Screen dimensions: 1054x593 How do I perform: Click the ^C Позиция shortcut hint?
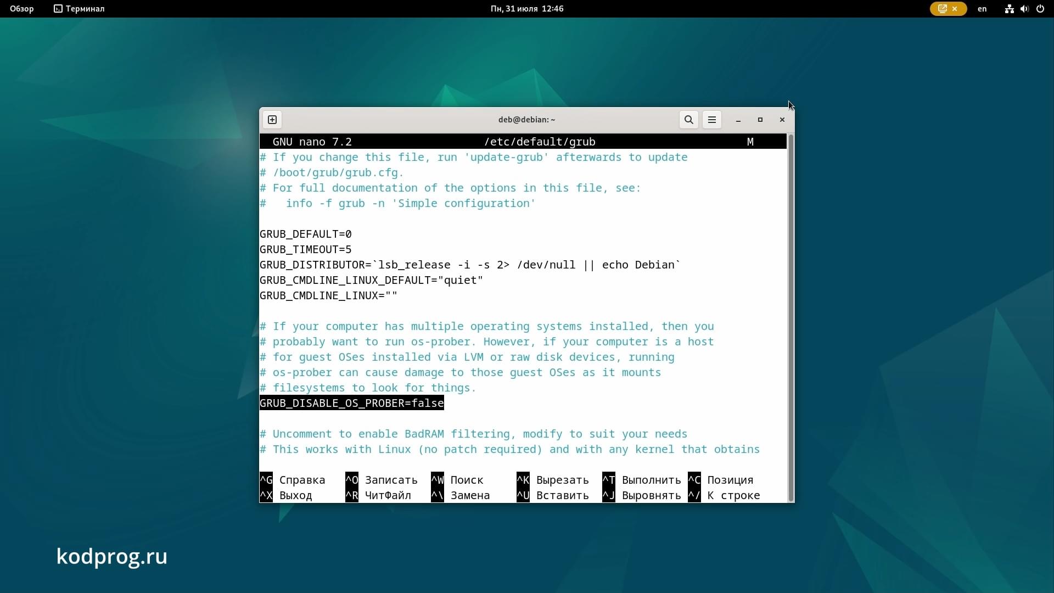721,480
